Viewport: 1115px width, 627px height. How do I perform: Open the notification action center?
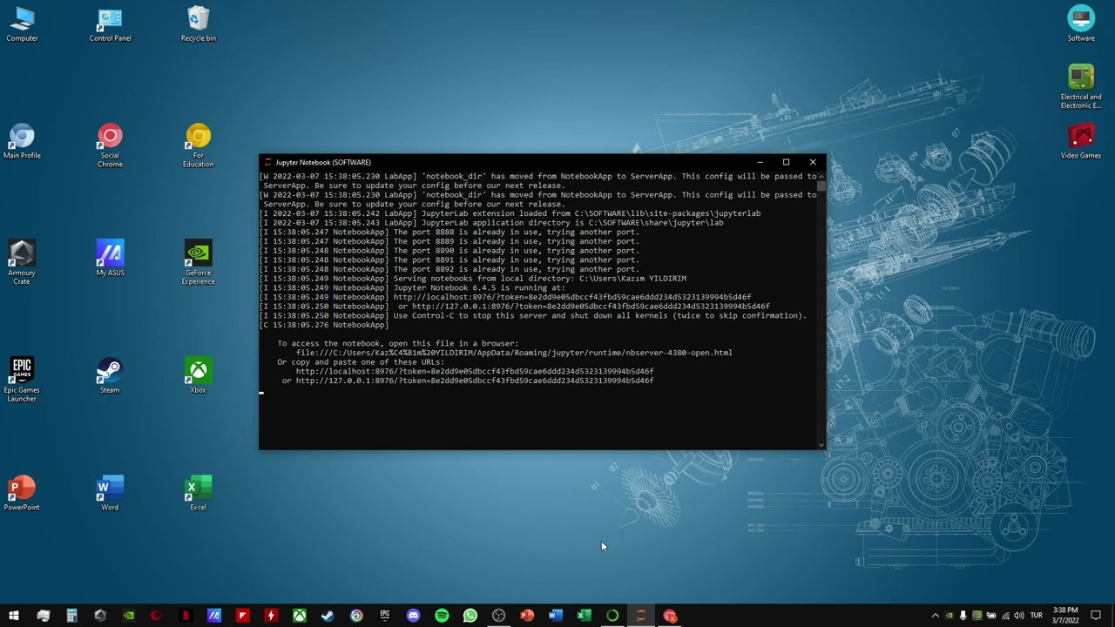(1096, 616)
